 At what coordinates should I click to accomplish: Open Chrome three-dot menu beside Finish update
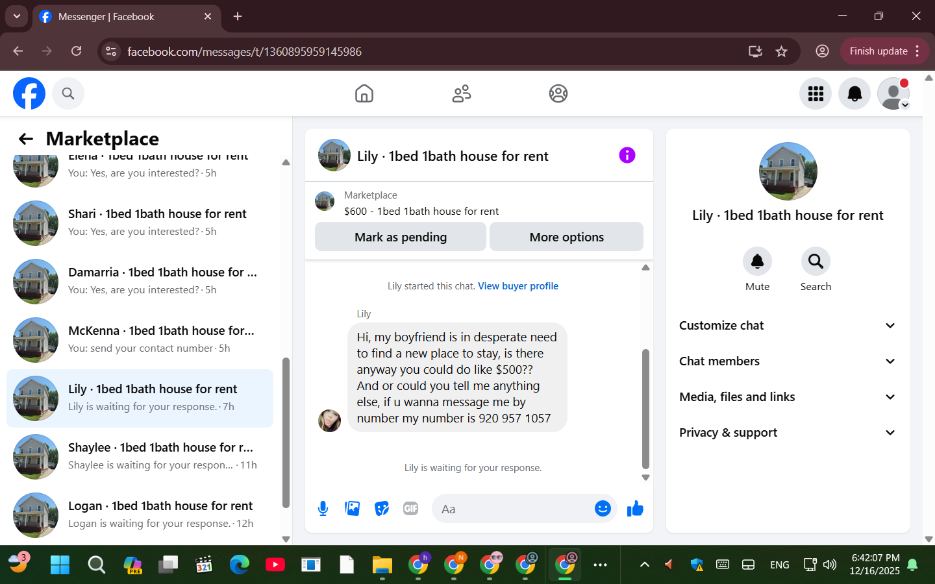(x=917, y=51)
